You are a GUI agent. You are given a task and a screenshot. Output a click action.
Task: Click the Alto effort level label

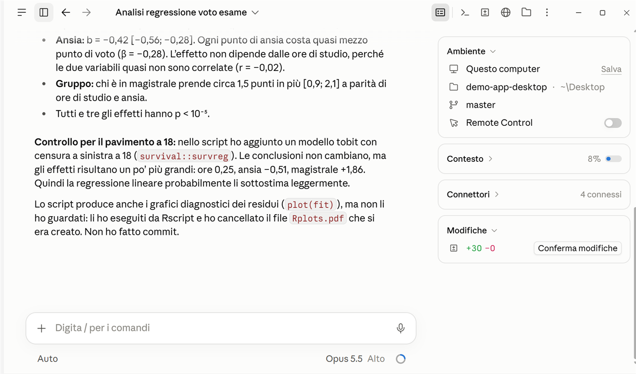[x=376, y=359]
